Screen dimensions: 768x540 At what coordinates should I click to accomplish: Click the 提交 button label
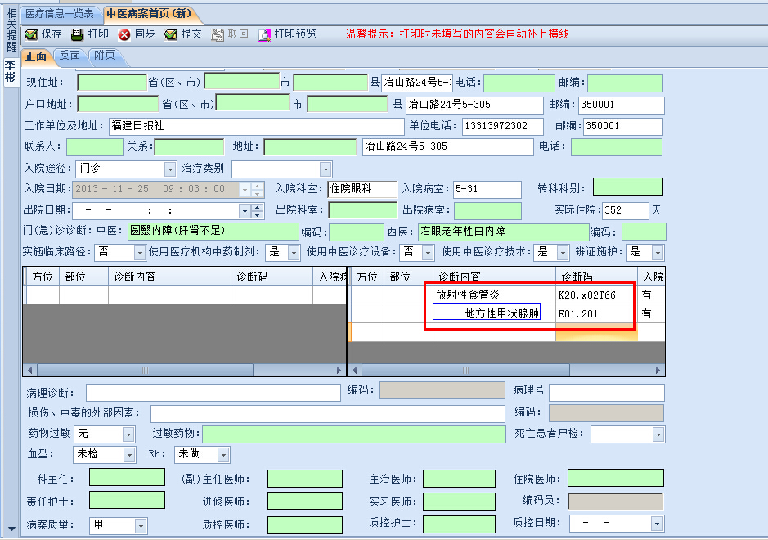pyautogui.click(x=191, y=34)
